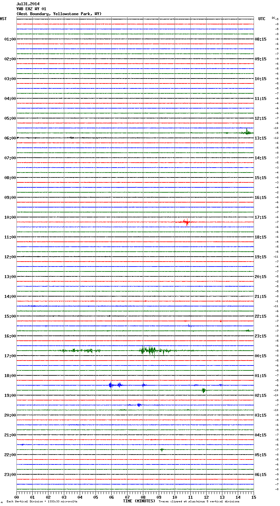
Task: Select the 14:00 MST row label
Action: (10, 297)
